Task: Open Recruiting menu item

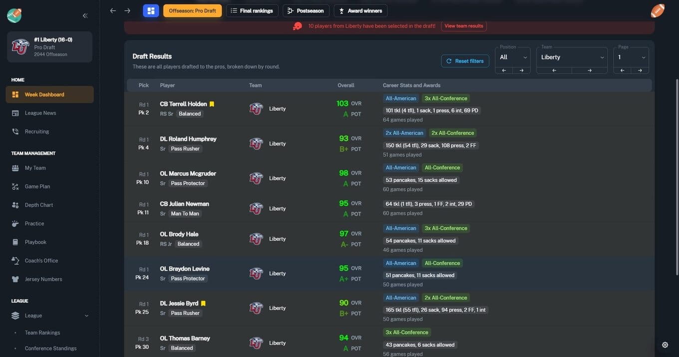Action: click(x=49, y=131)
